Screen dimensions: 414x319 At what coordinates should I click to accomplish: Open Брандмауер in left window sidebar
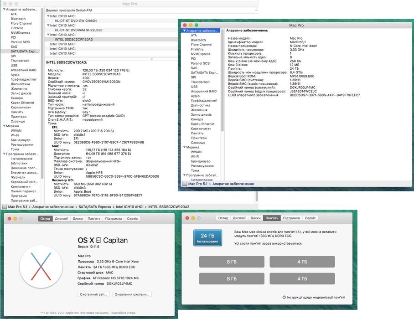click(21, 140)
